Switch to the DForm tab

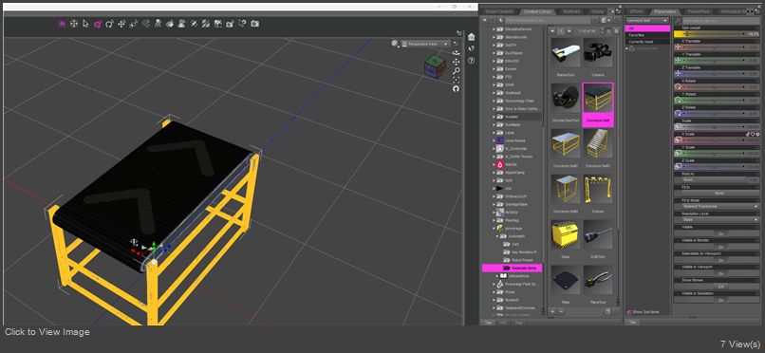pyautogui.click(x=636, y=11)
